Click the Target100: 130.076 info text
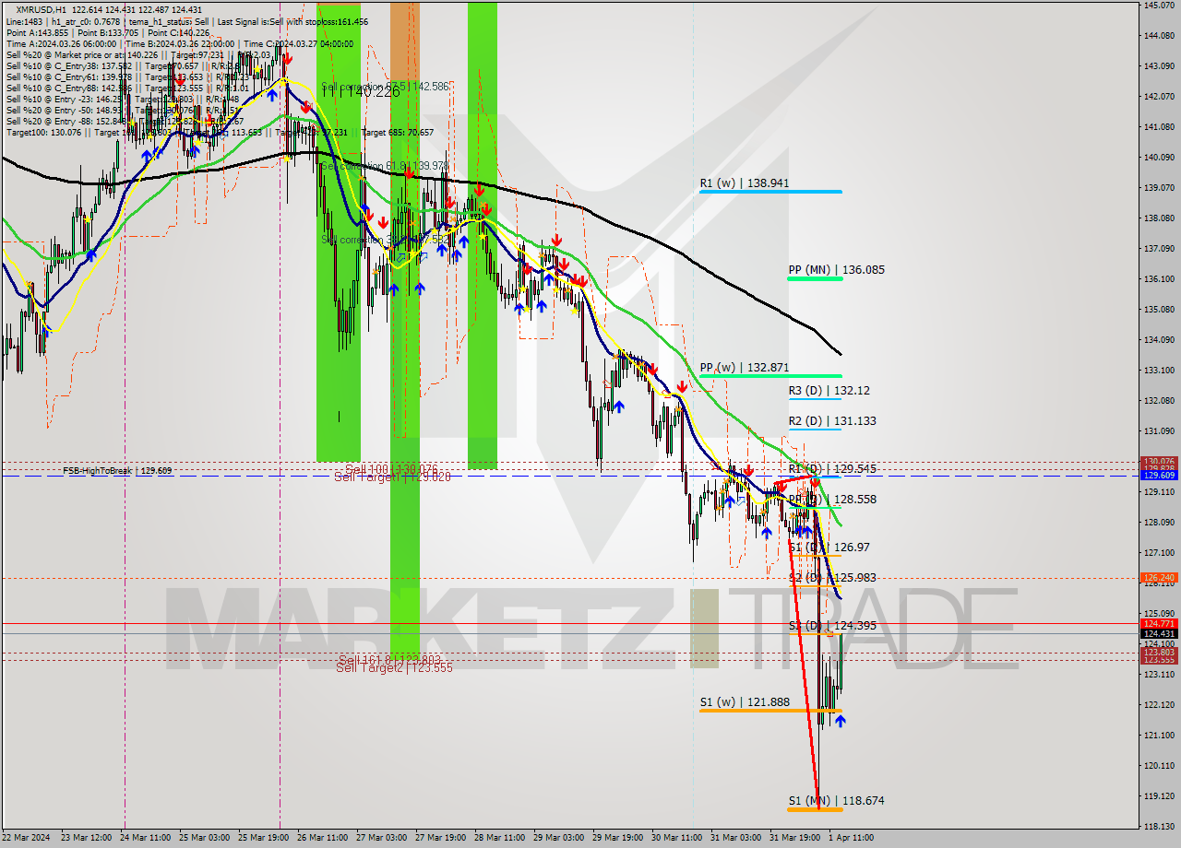 (x=43, y=132)
